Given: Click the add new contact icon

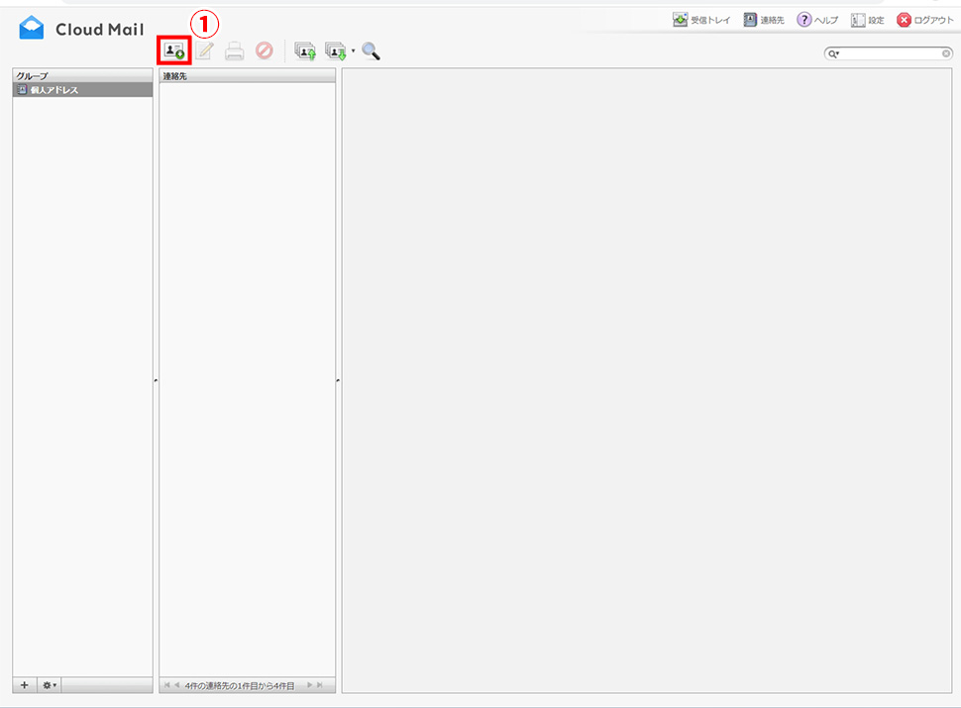Looking at the screenshot, I should pos(174,51).
